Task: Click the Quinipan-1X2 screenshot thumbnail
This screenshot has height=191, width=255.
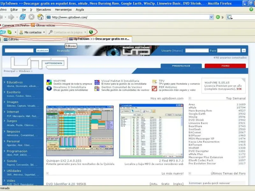Action: click(80, 131)
